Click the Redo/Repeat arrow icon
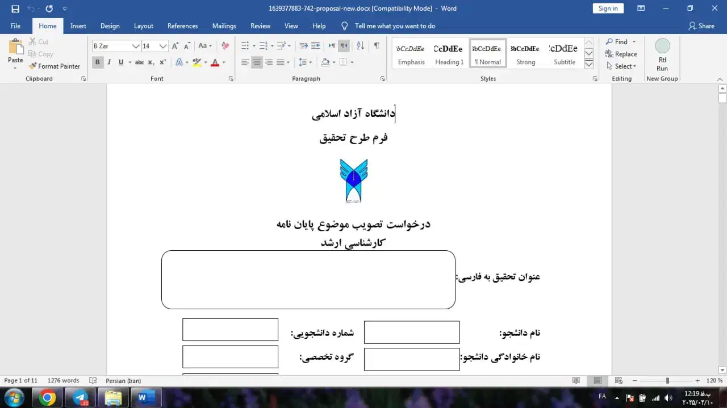Viewport: 727px width, 408px height. (49, 9)
